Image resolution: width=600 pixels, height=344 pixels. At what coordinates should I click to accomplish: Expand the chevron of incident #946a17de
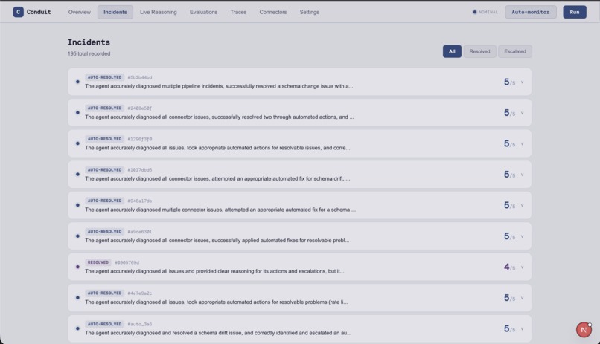tap(522, 205)
